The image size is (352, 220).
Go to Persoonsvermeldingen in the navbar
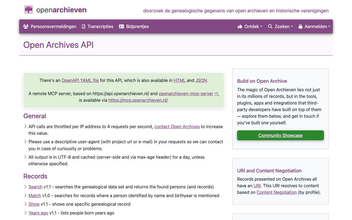point(50,26)
